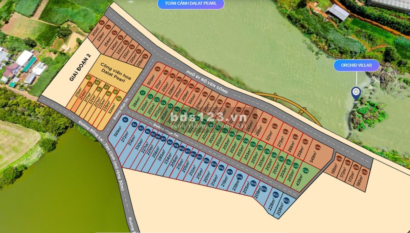Click the 254m² area of lot D3
Viewport: 410px width, 233px height.
click(107, 42)
